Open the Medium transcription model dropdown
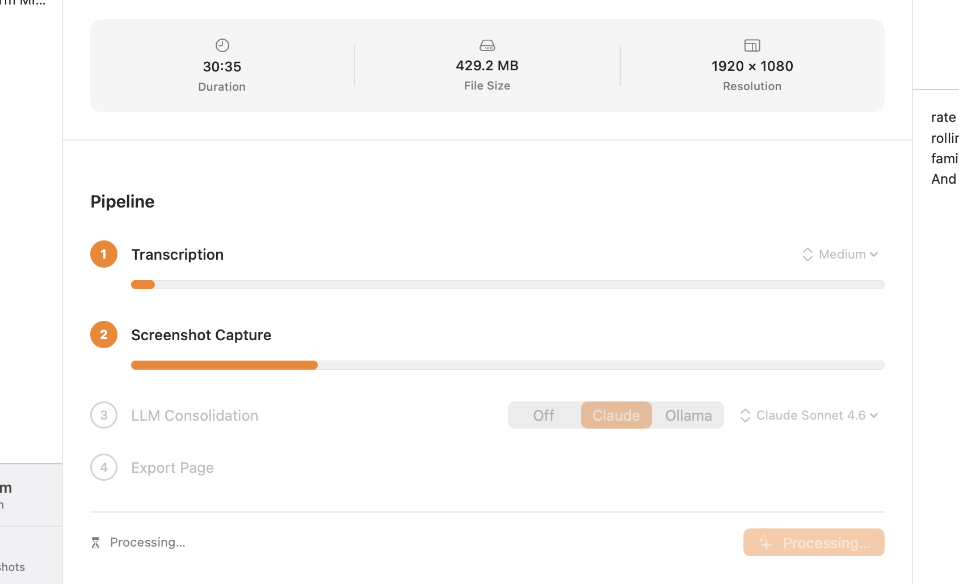 (x=840, y=254)
